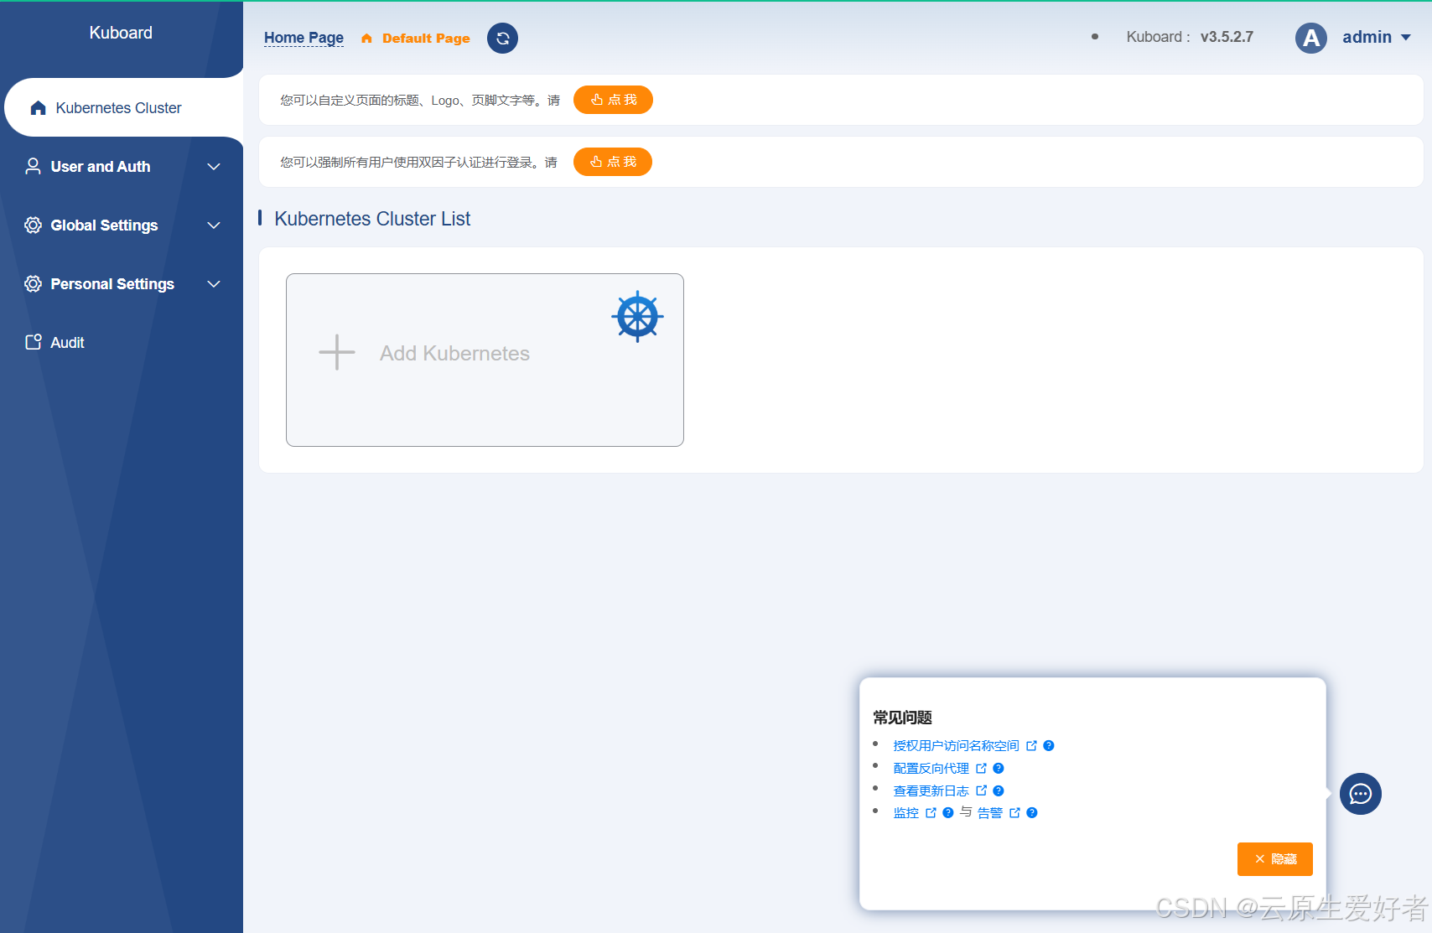Expand the Global Settings chevron

coord(214,225)
